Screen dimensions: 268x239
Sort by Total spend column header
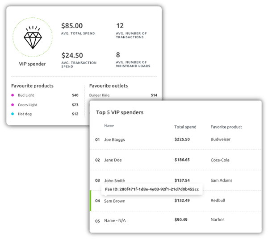coord(185,127)
